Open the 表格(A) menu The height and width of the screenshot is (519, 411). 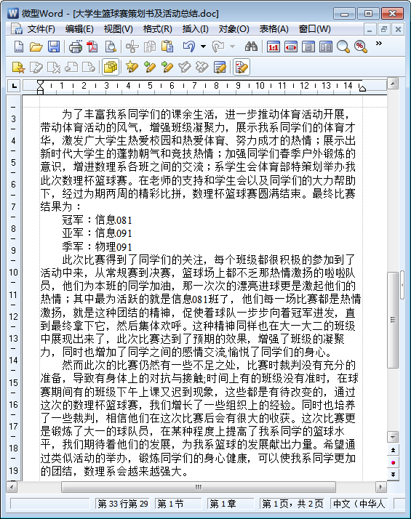(x=274, y=29)
